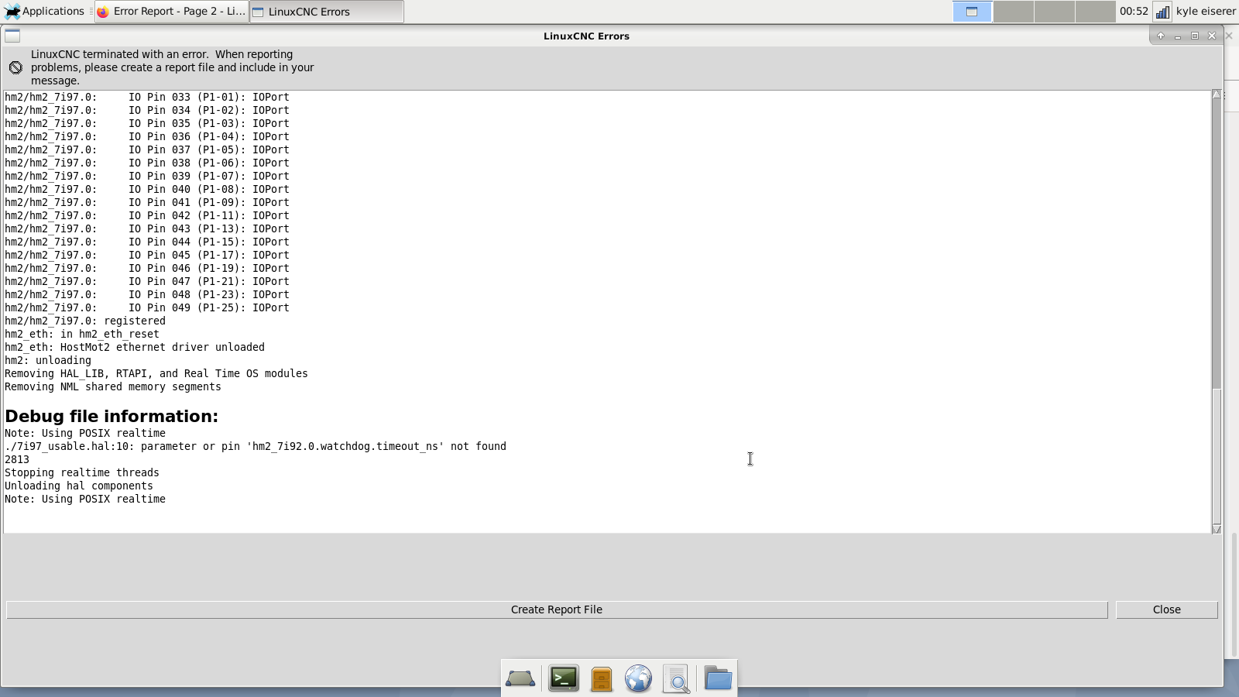Open the Applications menu
1239x697 pixels.
click(x=44, y=11)
